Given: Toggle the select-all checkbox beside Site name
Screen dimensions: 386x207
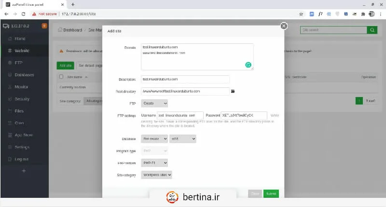Looking at the screenshot, I should (61, 77).
